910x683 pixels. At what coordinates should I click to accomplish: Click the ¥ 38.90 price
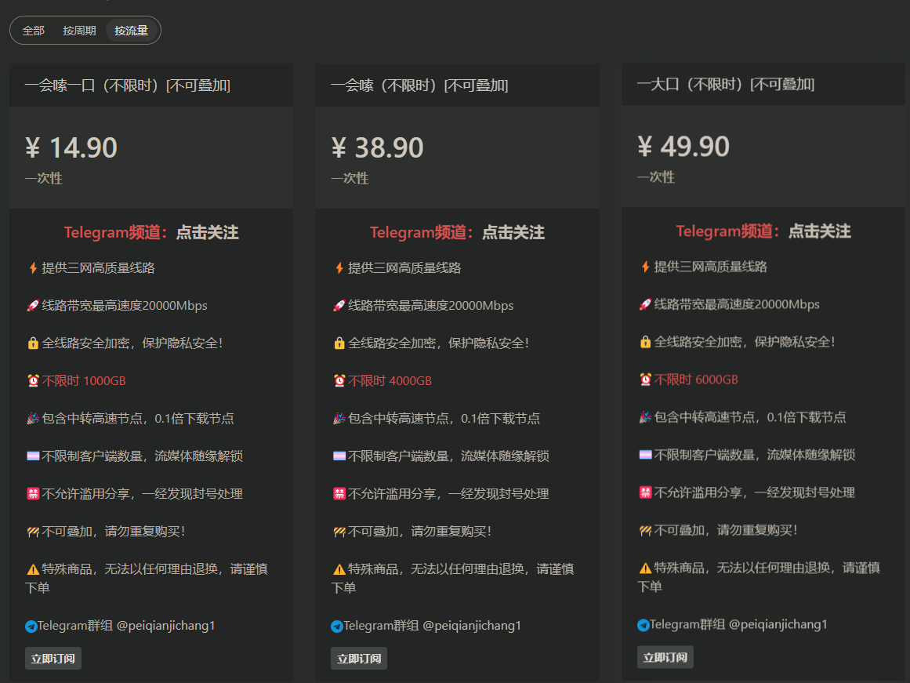coord(377,147)
